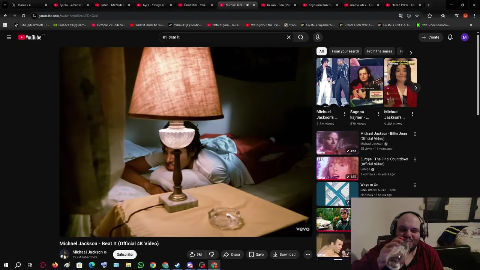Image resolution: width=480 pixels, height=270 pixels.
Task: Open the Windows Start menu
Action: pos(6,265)
